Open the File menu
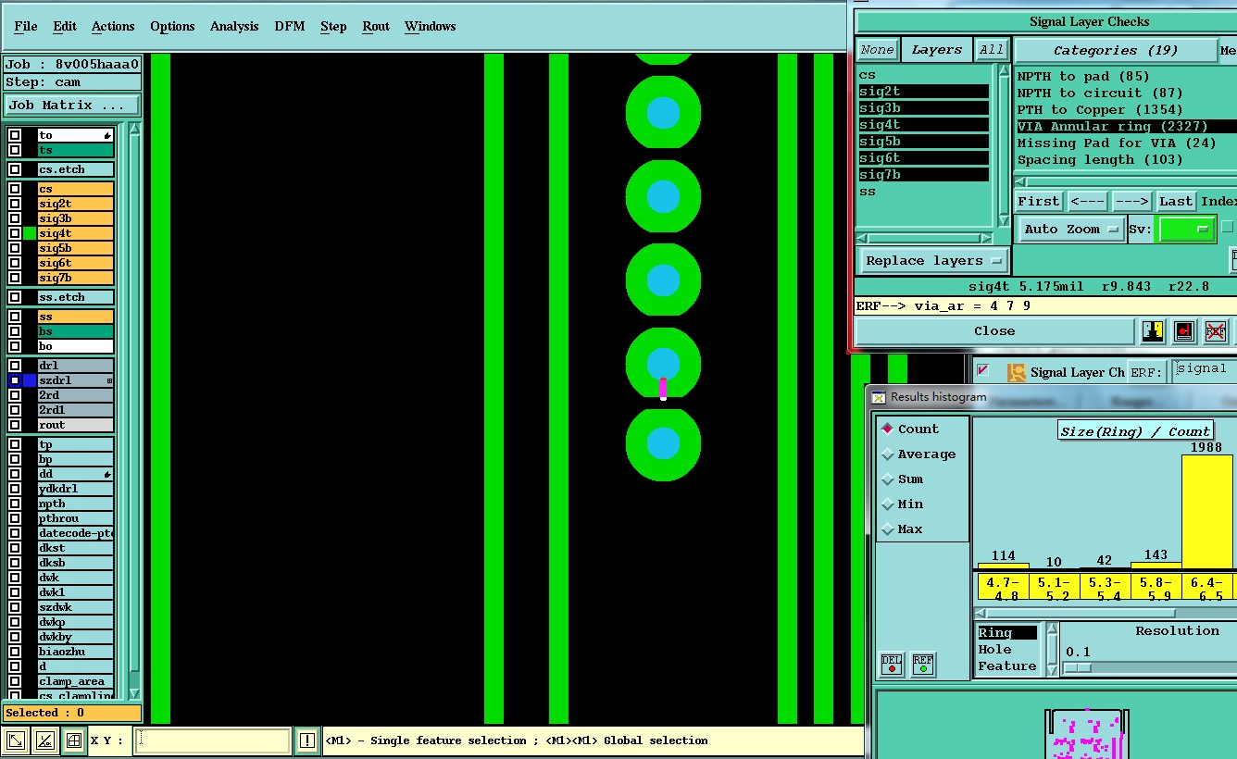Image resolution: width=1237 pixels, height=759 pixels. pyautogui.click(x=26, y=26)
